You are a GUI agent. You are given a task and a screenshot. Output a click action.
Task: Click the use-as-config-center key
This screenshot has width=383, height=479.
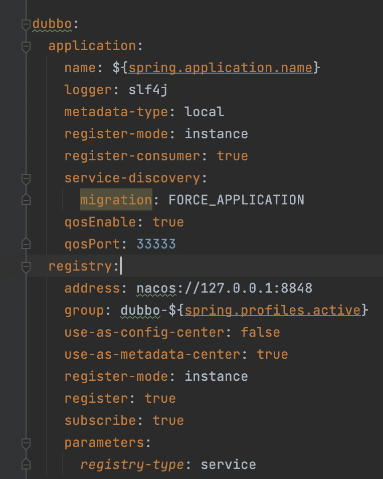(x=144, y=332)
